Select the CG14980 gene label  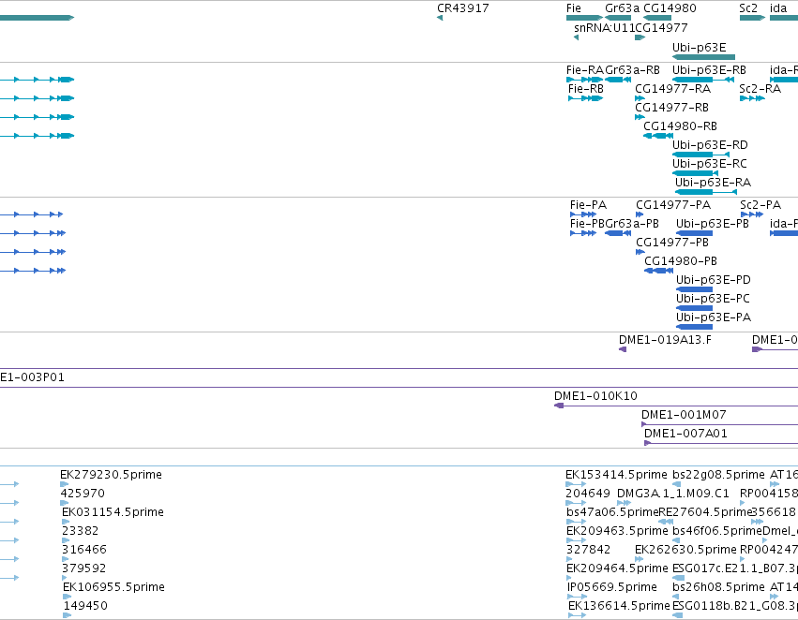tap(670, 8)
